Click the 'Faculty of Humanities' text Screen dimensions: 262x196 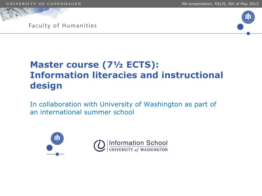coord(63,26)
